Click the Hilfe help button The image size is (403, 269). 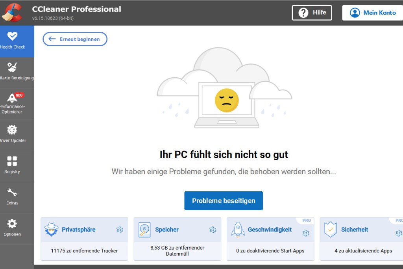312,13
